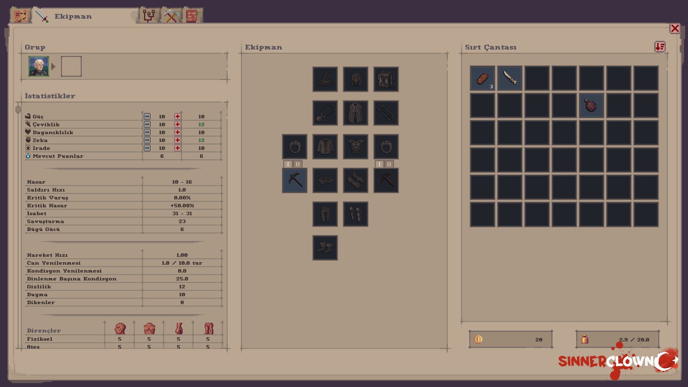688x387 pixels.
Task: Increase Zeka stat with plus button
Action: point(177,140)
